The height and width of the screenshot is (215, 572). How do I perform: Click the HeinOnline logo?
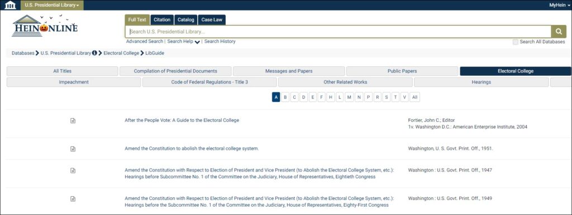(x=45, y=26)
